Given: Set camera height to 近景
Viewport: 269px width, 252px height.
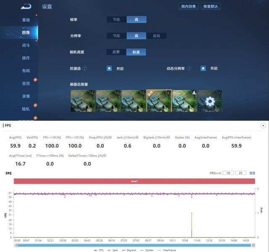Looking at the screenshot, I should [x=116, y=52].
